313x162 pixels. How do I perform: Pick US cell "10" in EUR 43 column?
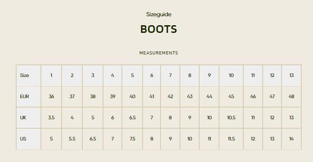coord(190,139)
